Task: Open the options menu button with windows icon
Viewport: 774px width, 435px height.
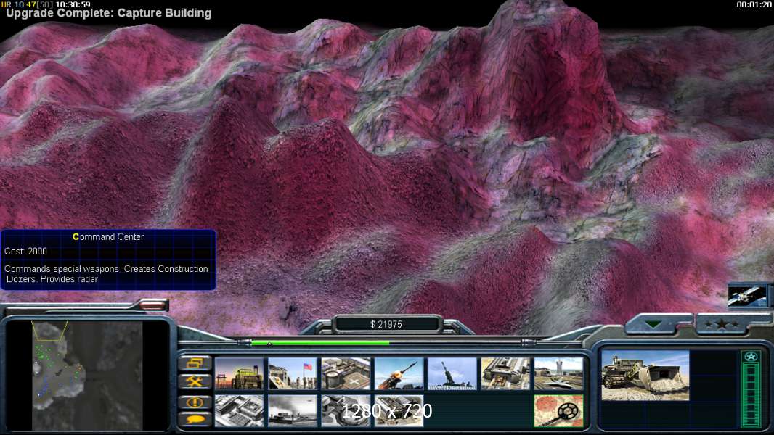Action: click(x=195, y=363)
